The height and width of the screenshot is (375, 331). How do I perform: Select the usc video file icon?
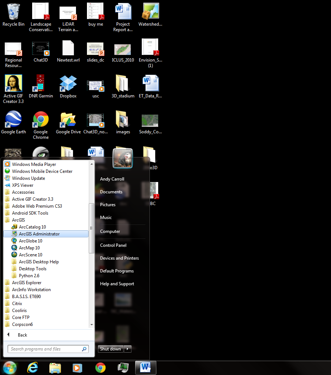[96, 89]
